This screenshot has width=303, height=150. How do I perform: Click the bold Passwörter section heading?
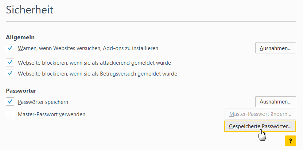[x=21, y=91]
